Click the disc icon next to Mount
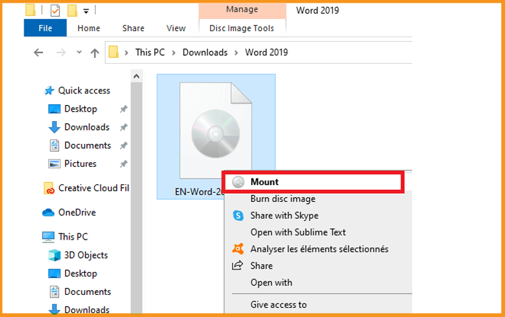The height and width of the screenshot is (317, 505). coord(238,182)
